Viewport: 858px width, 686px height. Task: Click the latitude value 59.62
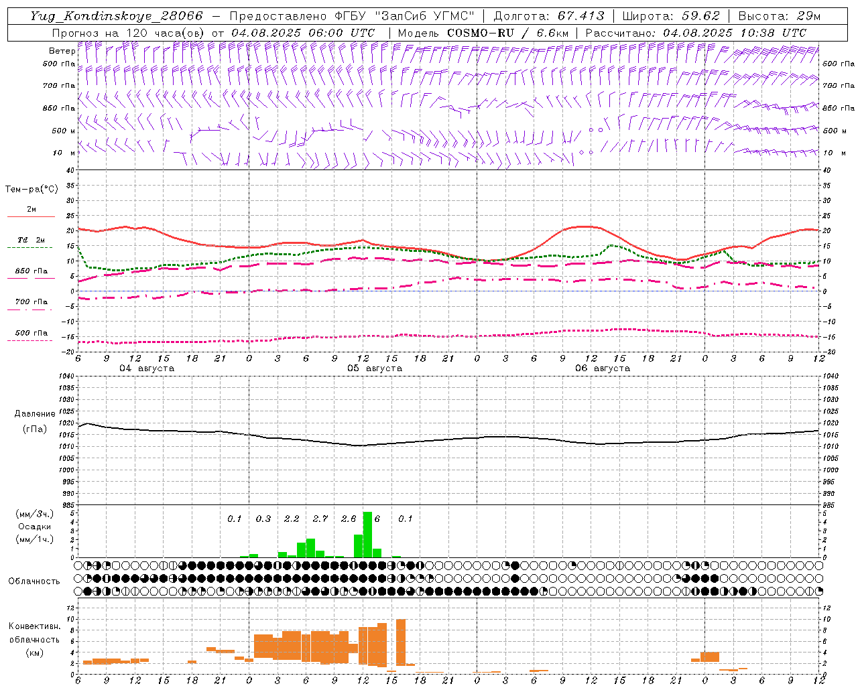pyautogui.click(x=701, y=16)
